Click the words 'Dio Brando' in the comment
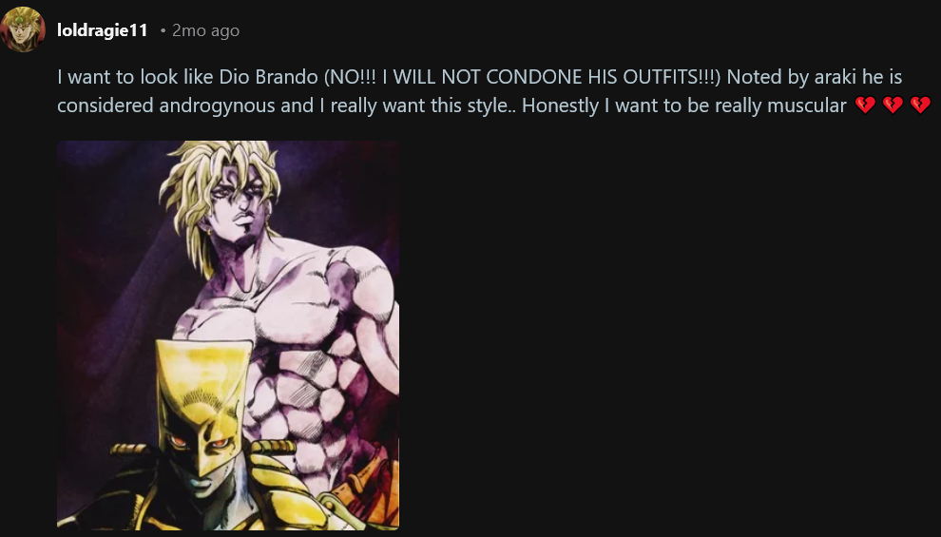Image resolution: width=941 pixels, height=537 pixels. 268,77
